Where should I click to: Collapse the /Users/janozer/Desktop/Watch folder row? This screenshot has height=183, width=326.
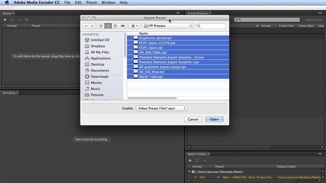[189, 172]
